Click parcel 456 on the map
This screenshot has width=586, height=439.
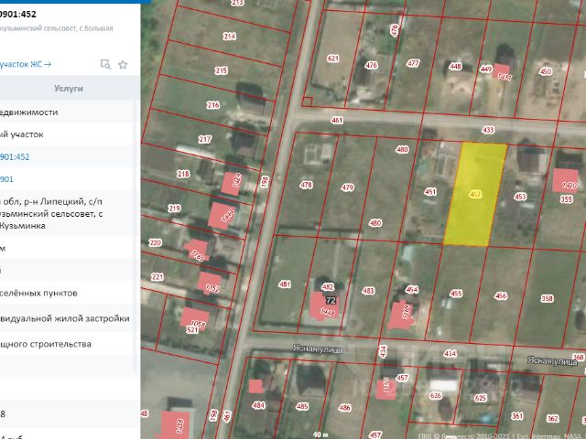[x=500, y=295]
